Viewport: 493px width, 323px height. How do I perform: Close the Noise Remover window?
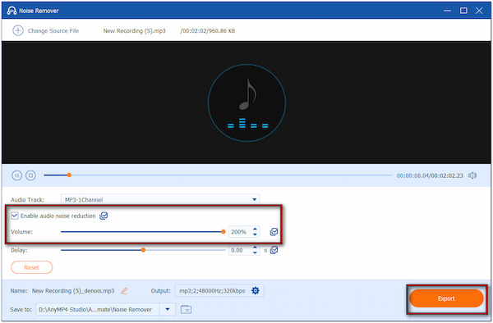[x=479, y=11]
